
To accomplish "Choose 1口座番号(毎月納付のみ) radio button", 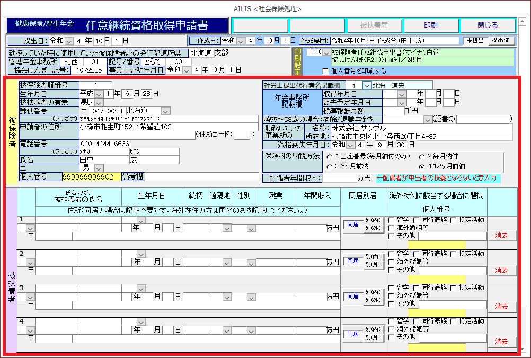I will [330, 157].
